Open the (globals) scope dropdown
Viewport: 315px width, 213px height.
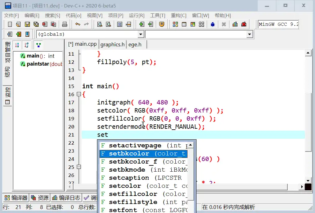click(141, 34)
